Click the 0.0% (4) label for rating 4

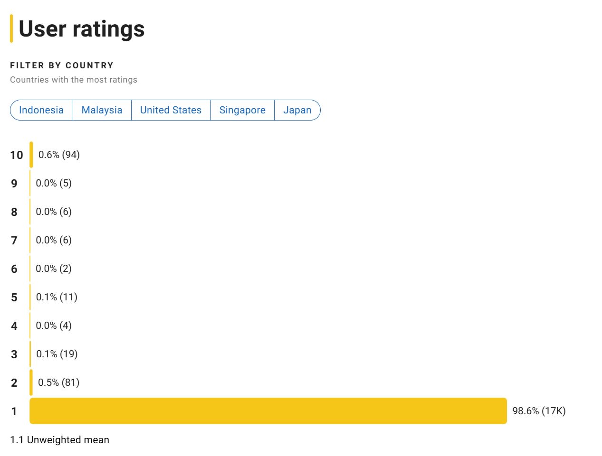click(x=54, y=326)
